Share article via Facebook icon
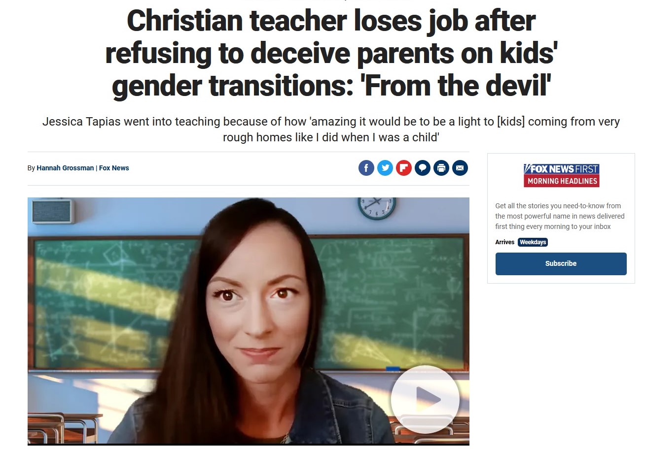 coord(366,168)
